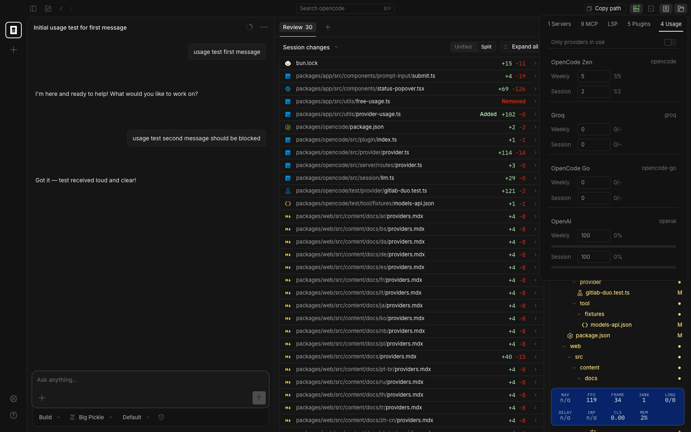Open help with the question mark icon

(x=14, y=415)
